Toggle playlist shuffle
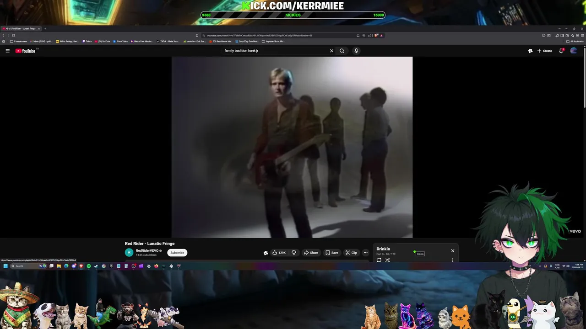The width and height of the screenshot is (586, 329). [387, 260]
